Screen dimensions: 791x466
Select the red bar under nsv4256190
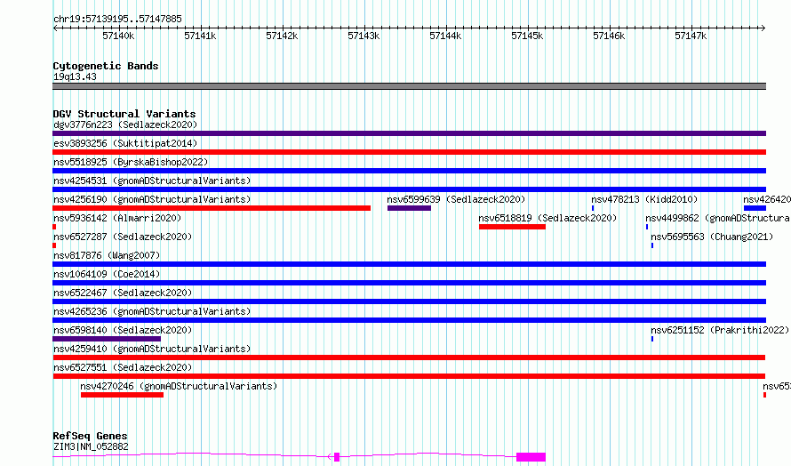[212, 208]
